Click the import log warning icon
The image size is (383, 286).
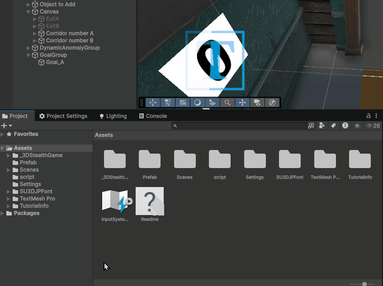[x=345, y=126]
